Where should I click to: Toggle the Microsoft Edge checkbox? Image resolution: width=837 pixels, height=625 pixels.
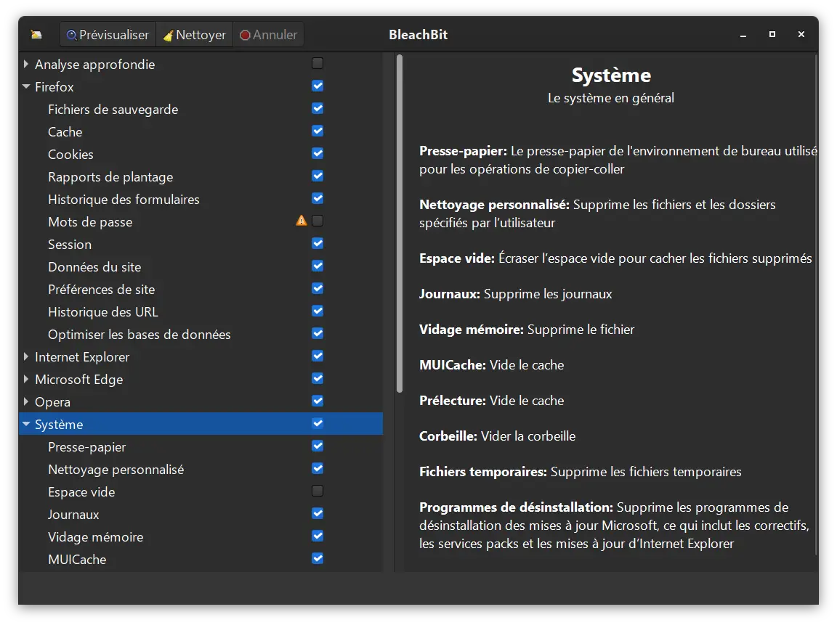tap(318, 378)
